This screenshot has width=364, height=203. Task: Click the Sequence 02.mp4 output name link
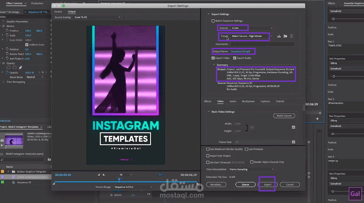(240, 51)
